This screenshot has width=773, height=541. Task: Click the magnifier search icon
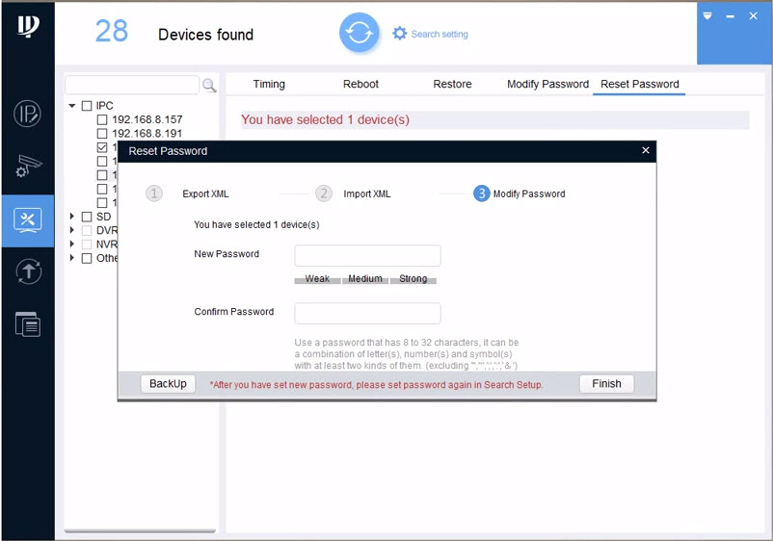209,86
